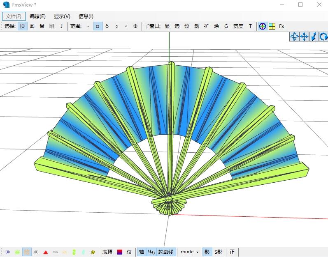
Task: Click the red triangle icon in the bottom bar
Action: pos(46,252)
